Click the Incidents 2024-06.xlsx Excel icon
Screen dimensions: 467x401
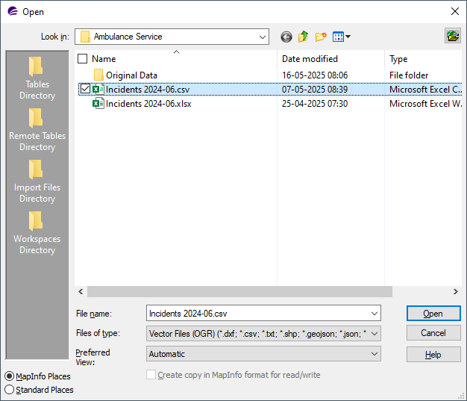click(x=98, y=104)
